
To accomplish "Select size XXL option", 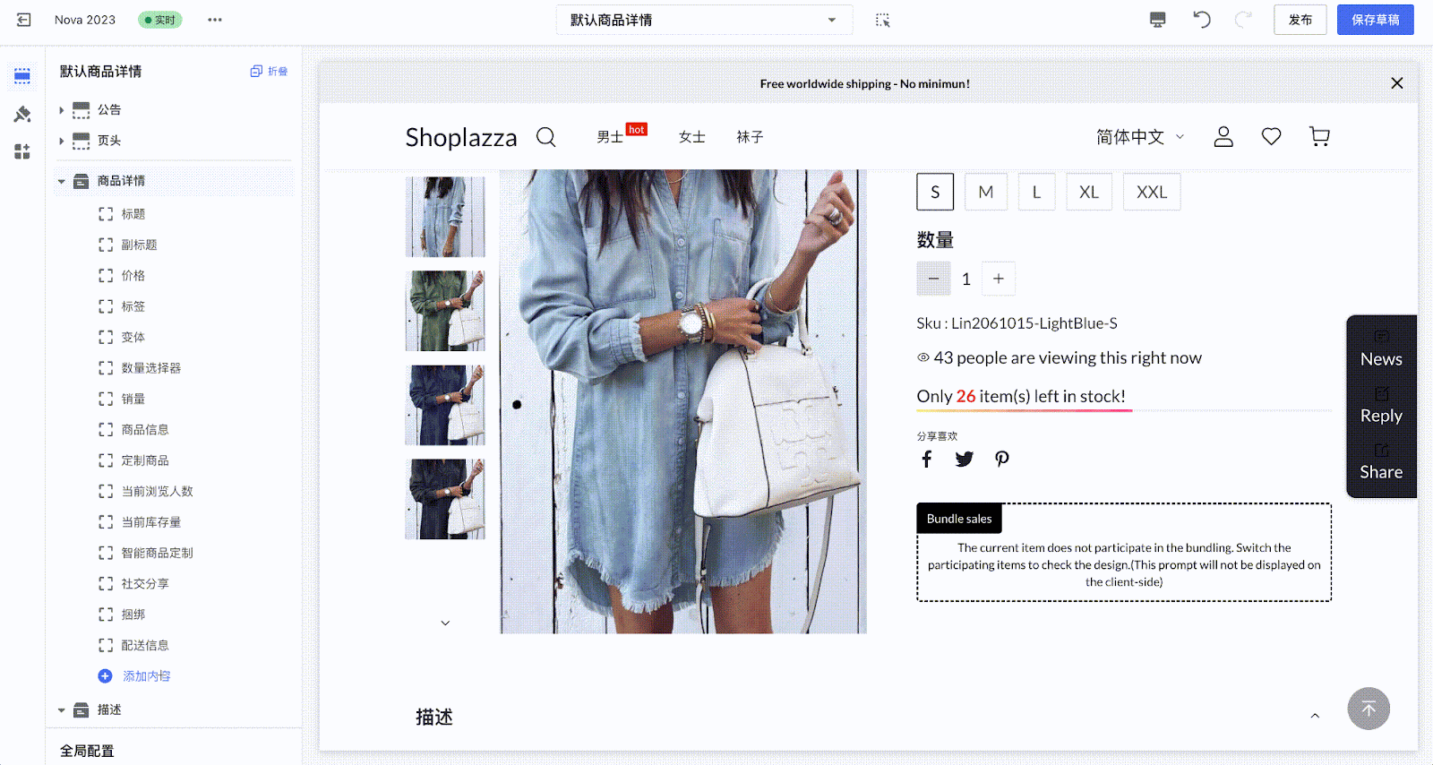I will [x=1152, y=192].
